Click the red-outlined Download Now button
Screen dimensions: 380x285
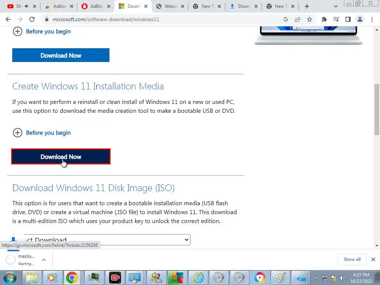[61, 157]
